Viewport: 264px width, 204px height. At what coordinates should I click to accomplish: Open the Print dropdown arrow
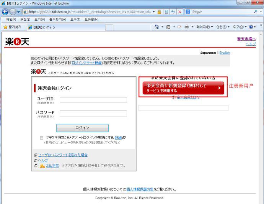[192, 27]
